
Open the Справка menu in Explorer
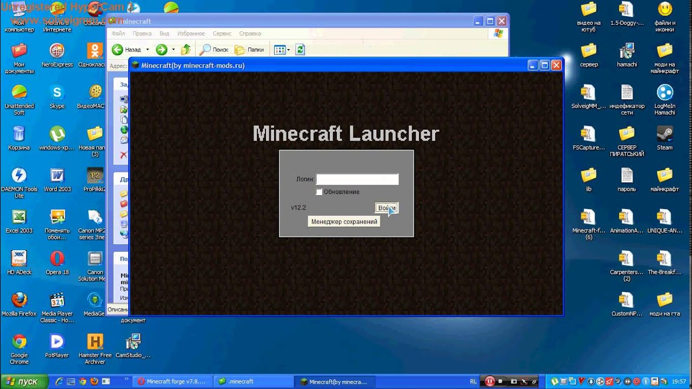tap(250, 33)
